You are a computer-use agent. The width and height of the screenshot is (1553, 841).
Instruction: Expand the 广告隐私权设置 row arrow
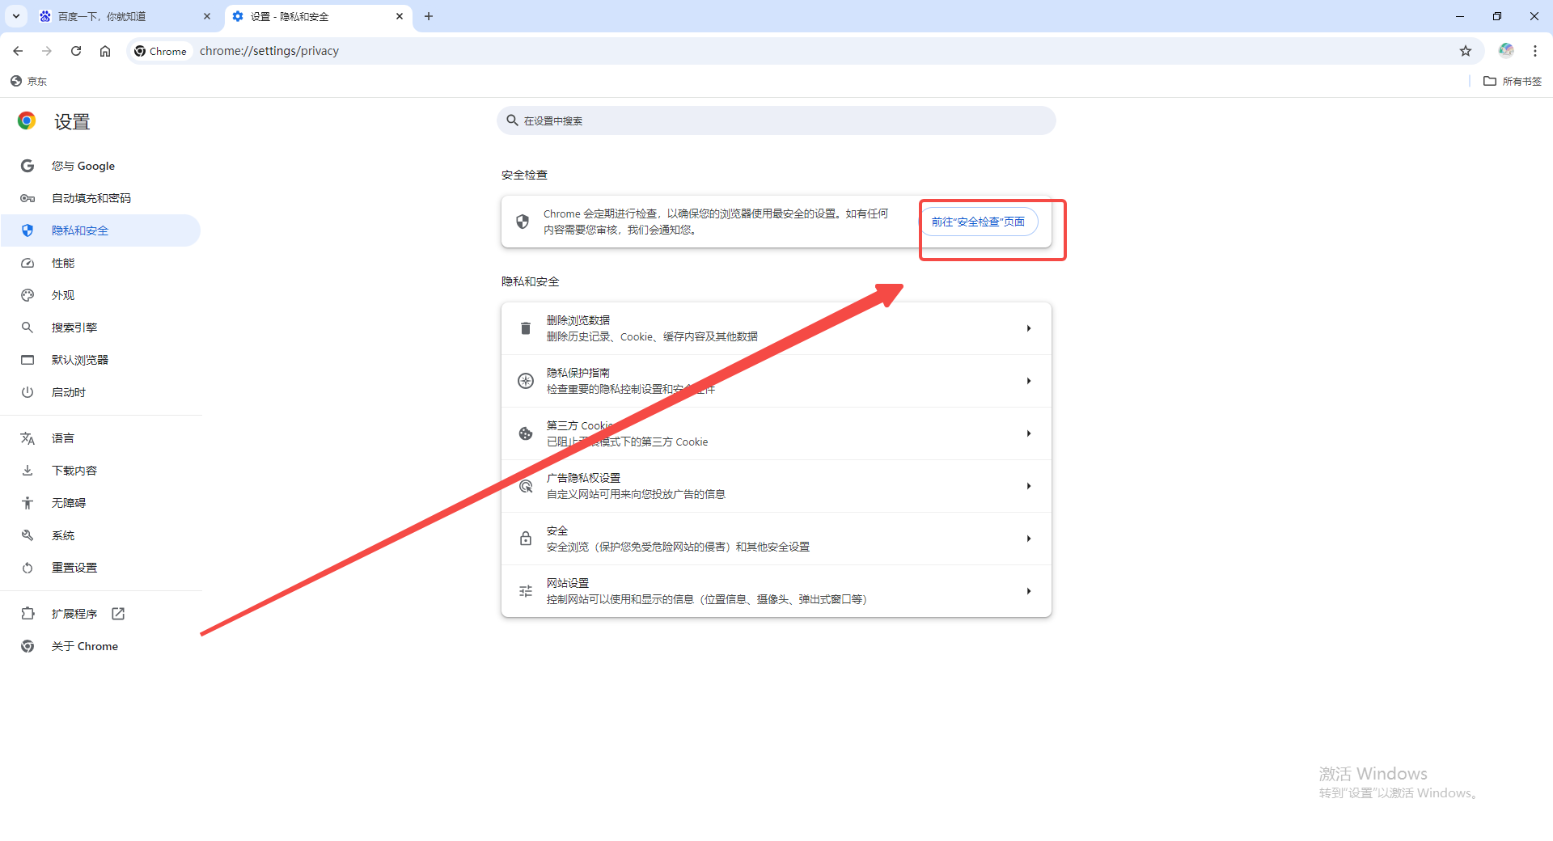[x=1029, y=486]
